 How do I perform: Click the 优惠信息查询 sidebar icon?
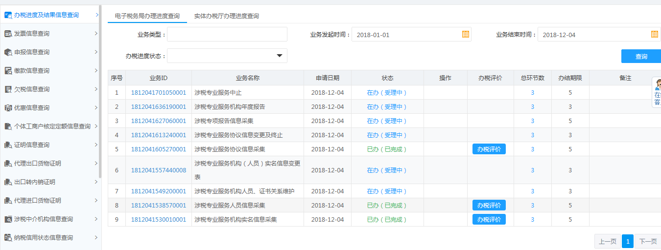(x=8, y=108)
